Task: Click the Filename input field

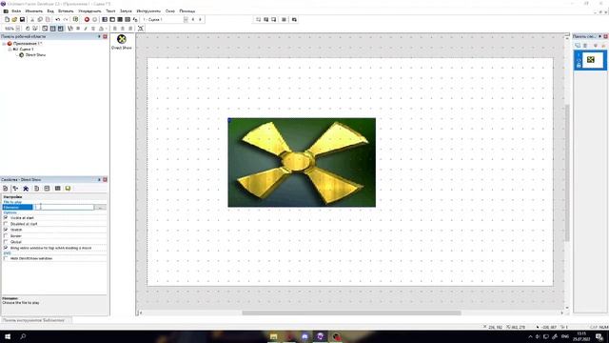Action: tap(64, 208)
